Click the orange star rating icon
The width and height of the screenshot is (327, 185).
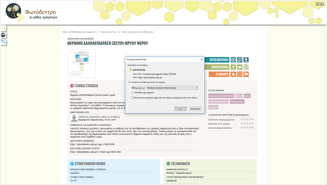pos(233,74)
